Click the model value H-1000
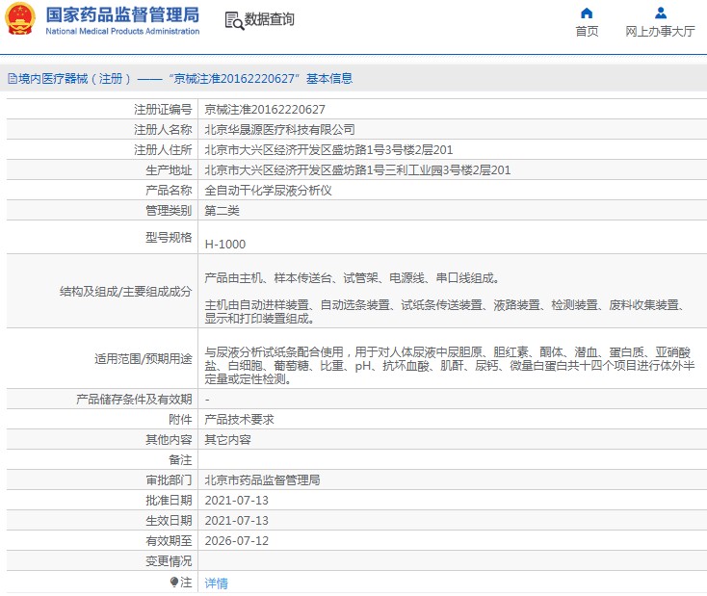Screen dimensions: 707x596 pos(225,244)
